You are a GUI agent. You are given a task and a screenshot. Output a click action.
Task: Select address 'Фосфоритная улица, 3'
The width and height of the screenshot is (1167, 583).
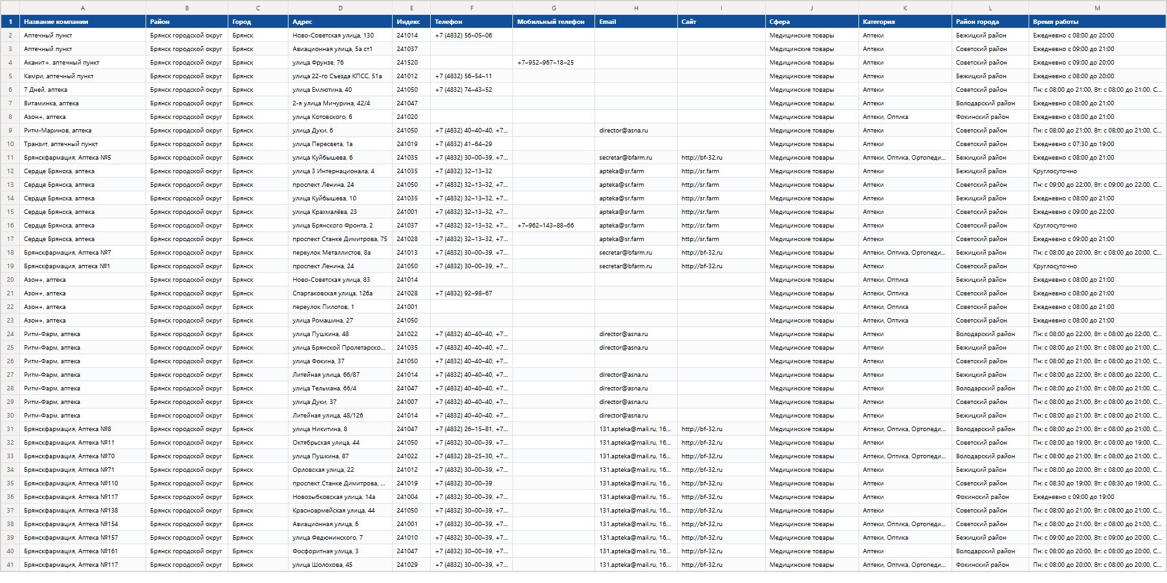340,551
